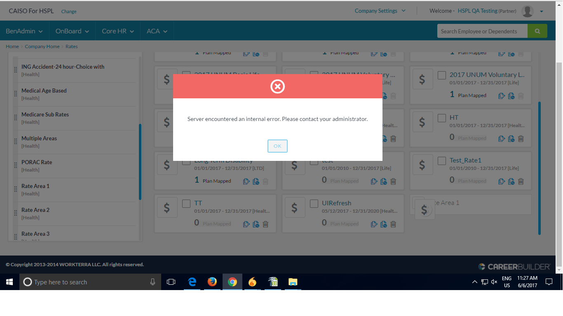Delete the HT rate via trash icon
Screen dimensions: 563x316
click(521, 139)
